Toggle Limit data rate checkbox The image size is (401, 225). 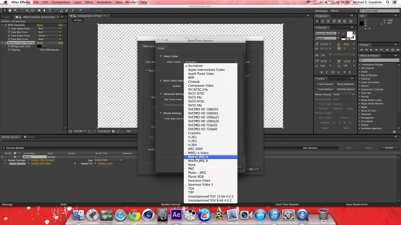pyautogui.click(x=162, y=118)
